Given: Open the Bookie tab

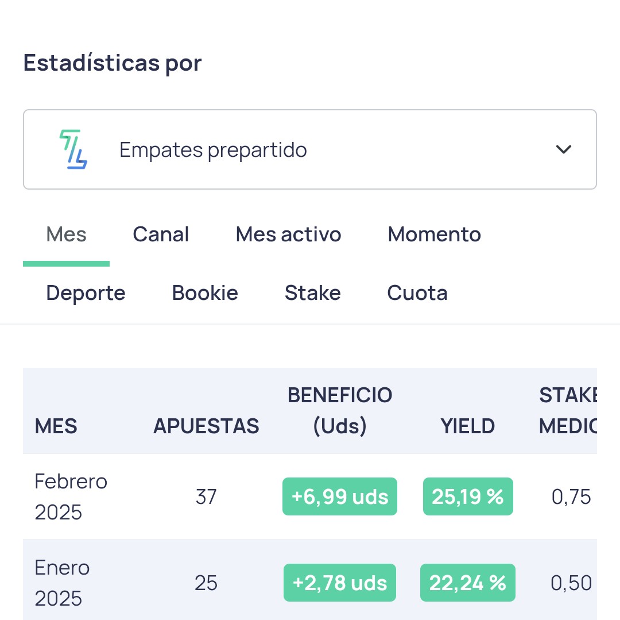Looking at the screenshot, I should 205,293.
